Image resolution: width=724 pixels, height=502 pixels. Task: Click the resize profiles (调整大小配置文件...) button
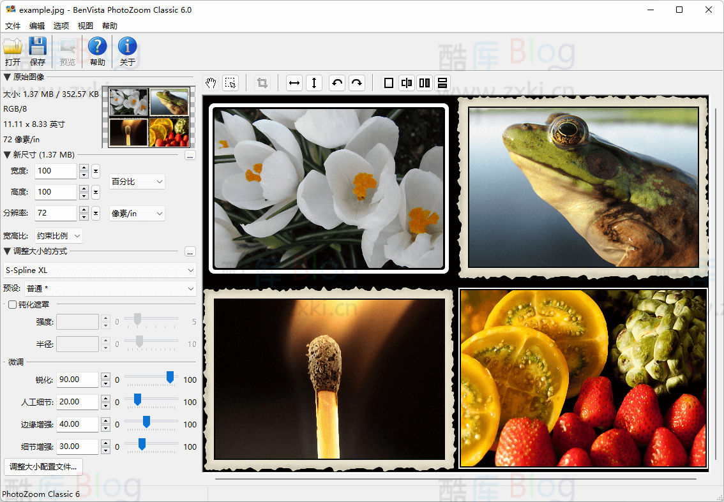[x=43, y=467]
